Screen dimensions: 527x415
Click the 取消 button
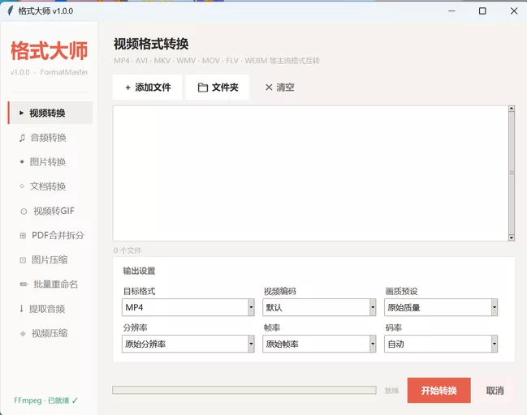coord(495,390)
